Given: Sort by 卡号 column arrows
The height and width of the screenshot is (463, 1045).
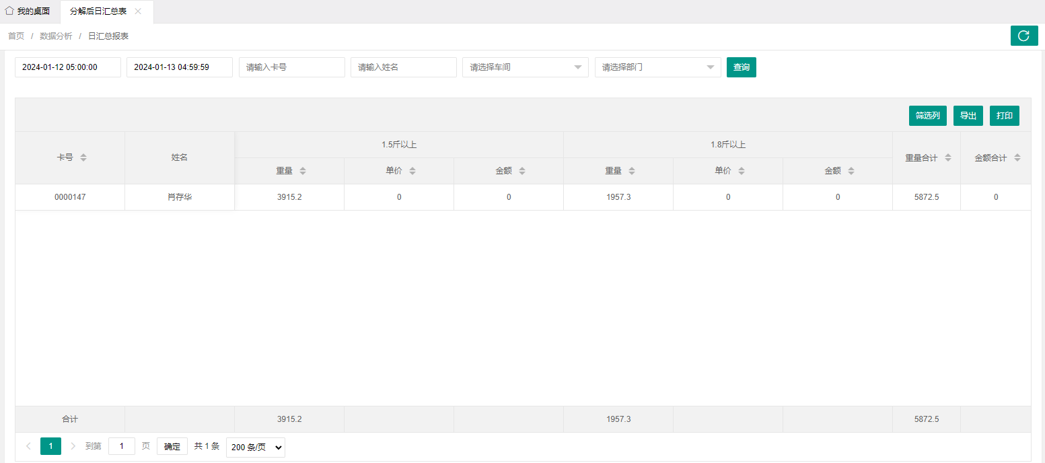Looking at the screenshot, I should click(83, 157).
